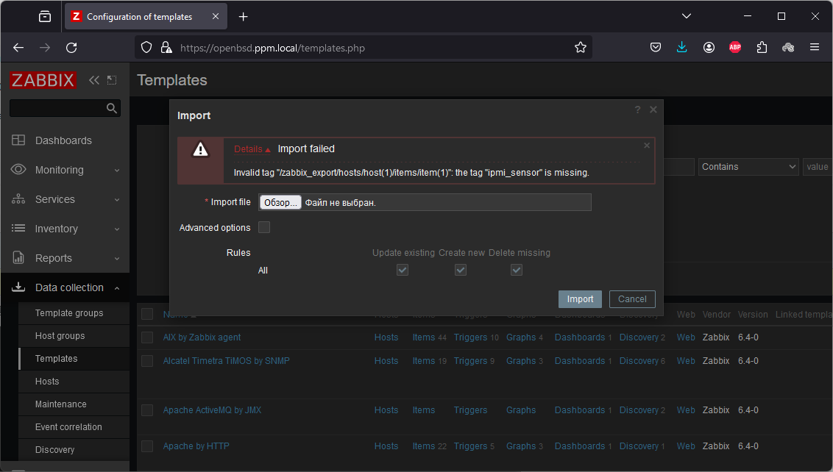The width and height of the screenshot is (833, 472).
Task: Open the Import dialog help question mark
Action: click(x=637, y=110)
